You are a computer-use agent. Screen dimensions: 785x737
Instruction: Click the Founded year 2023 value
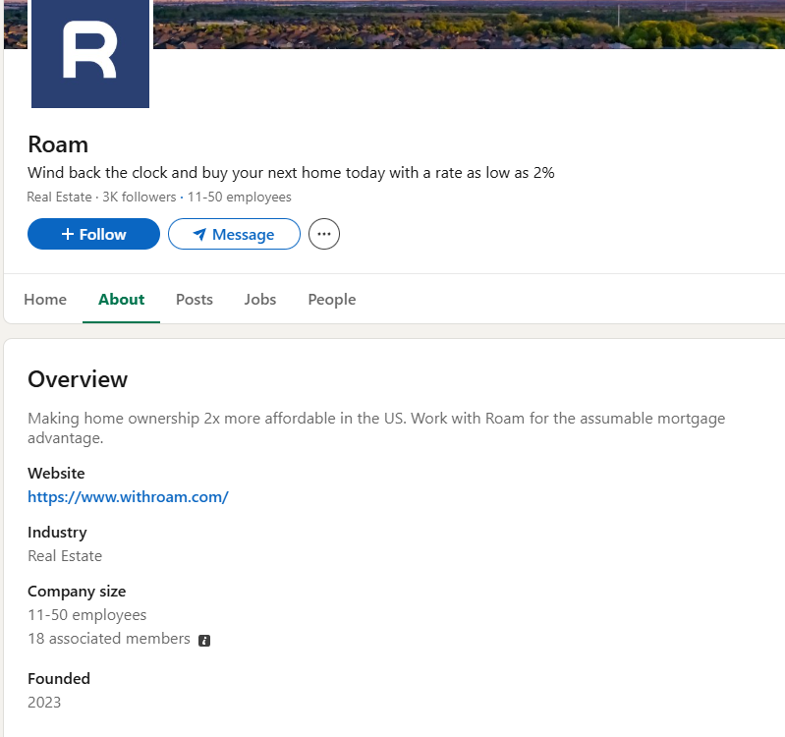[x=44, y=703]
